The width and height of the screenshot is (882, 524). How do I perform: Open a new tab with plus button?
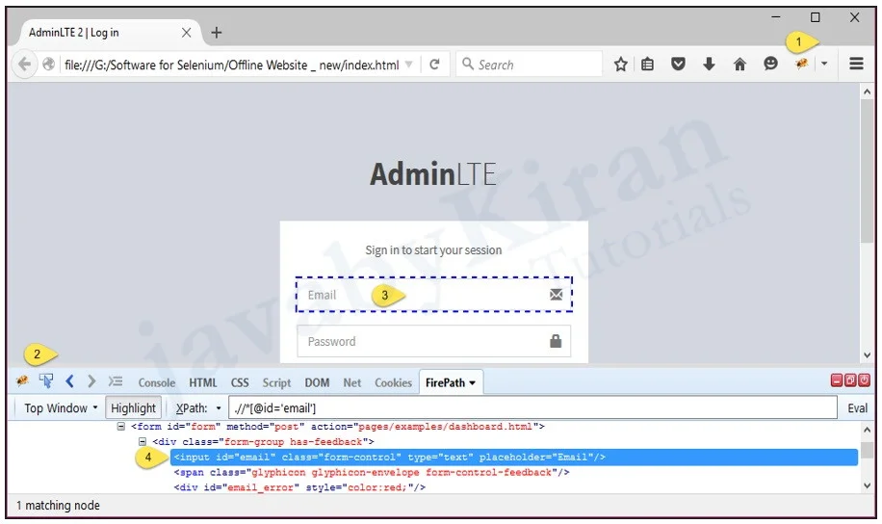click(216, 33)
